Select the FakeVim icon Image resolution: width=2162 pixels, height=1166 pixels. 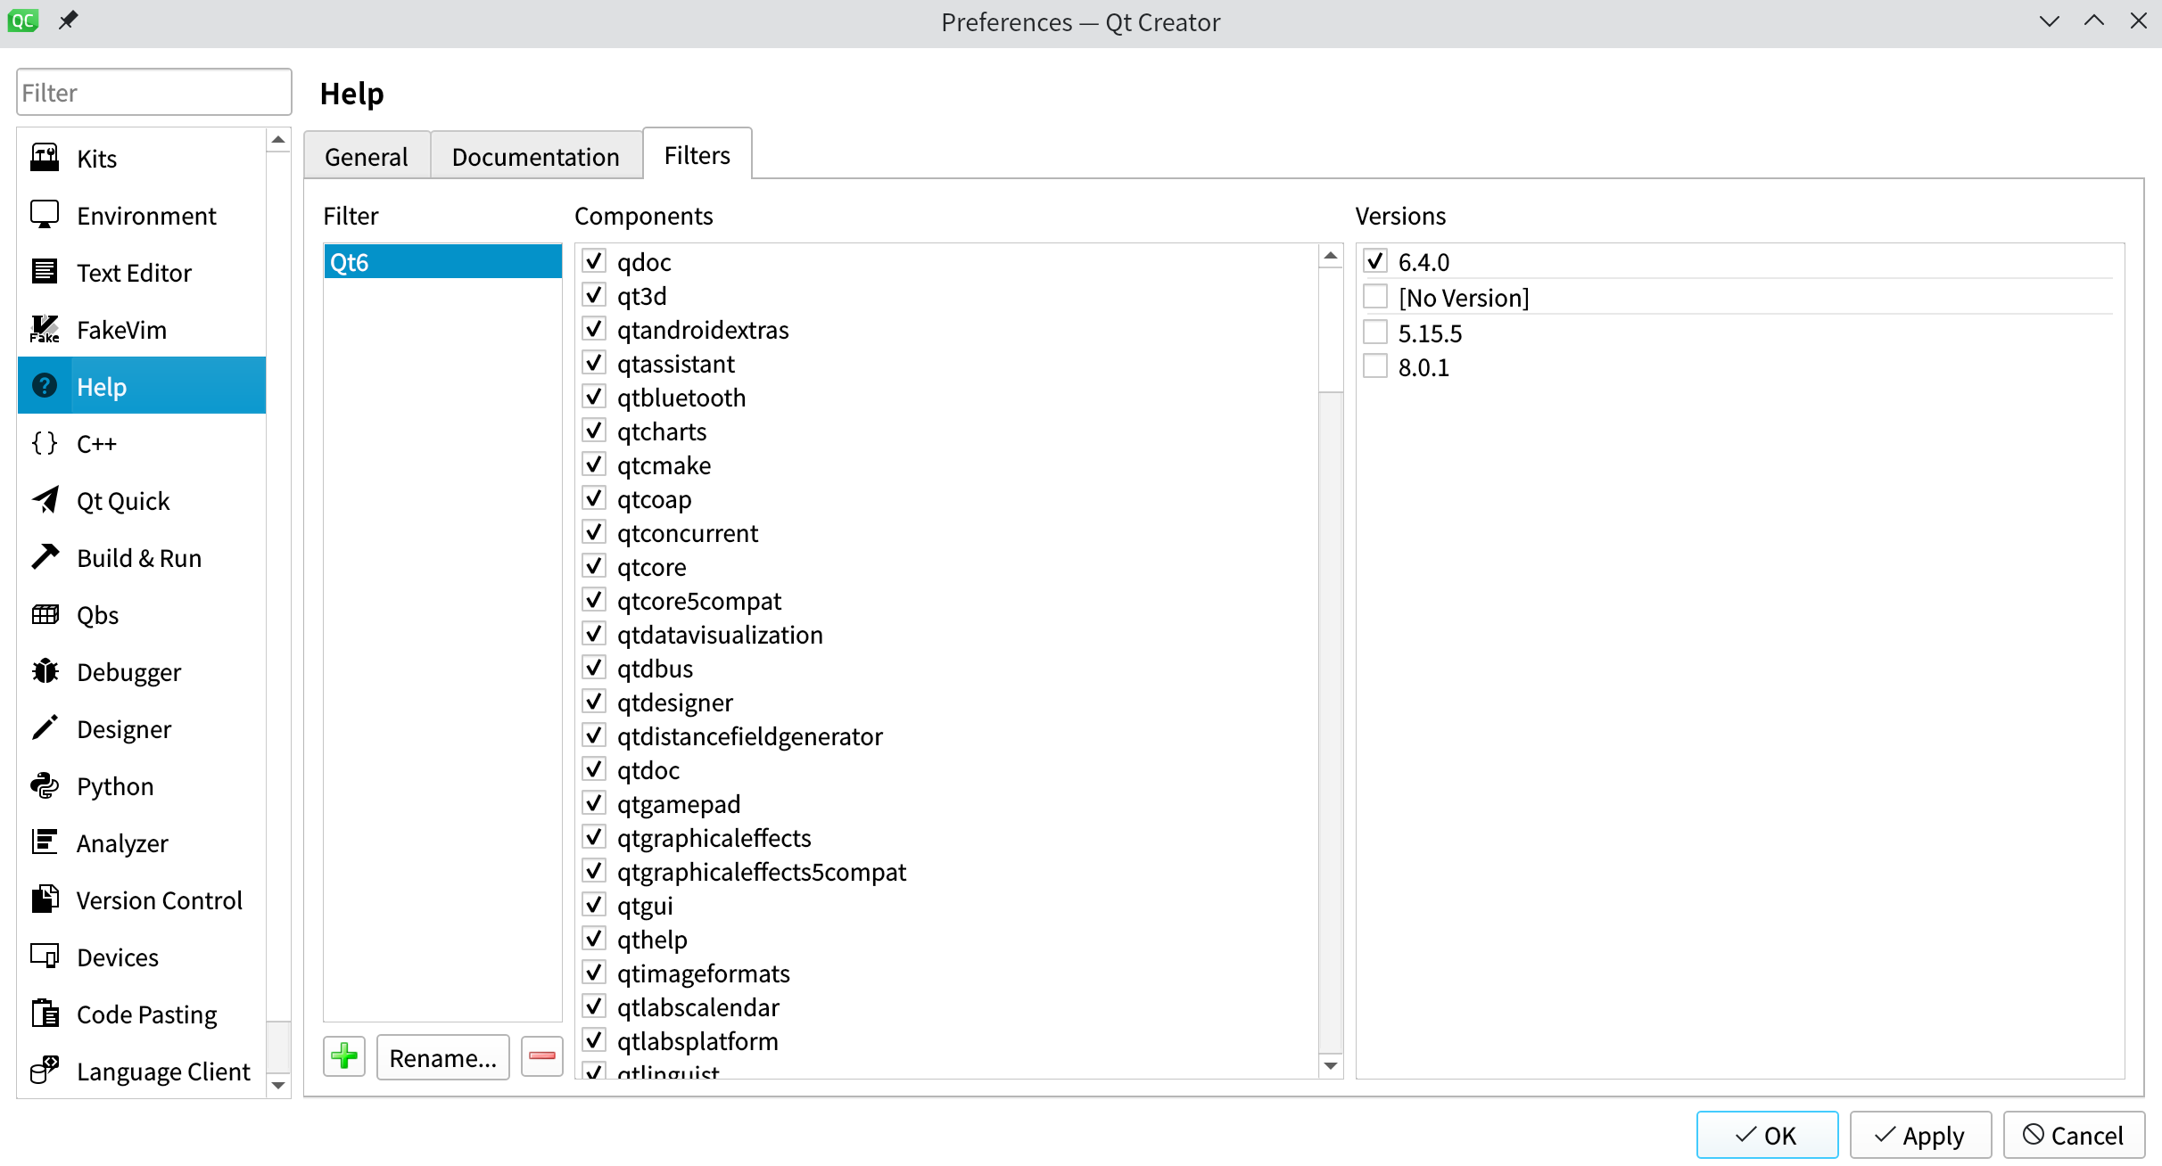click(x=45, y=329)
